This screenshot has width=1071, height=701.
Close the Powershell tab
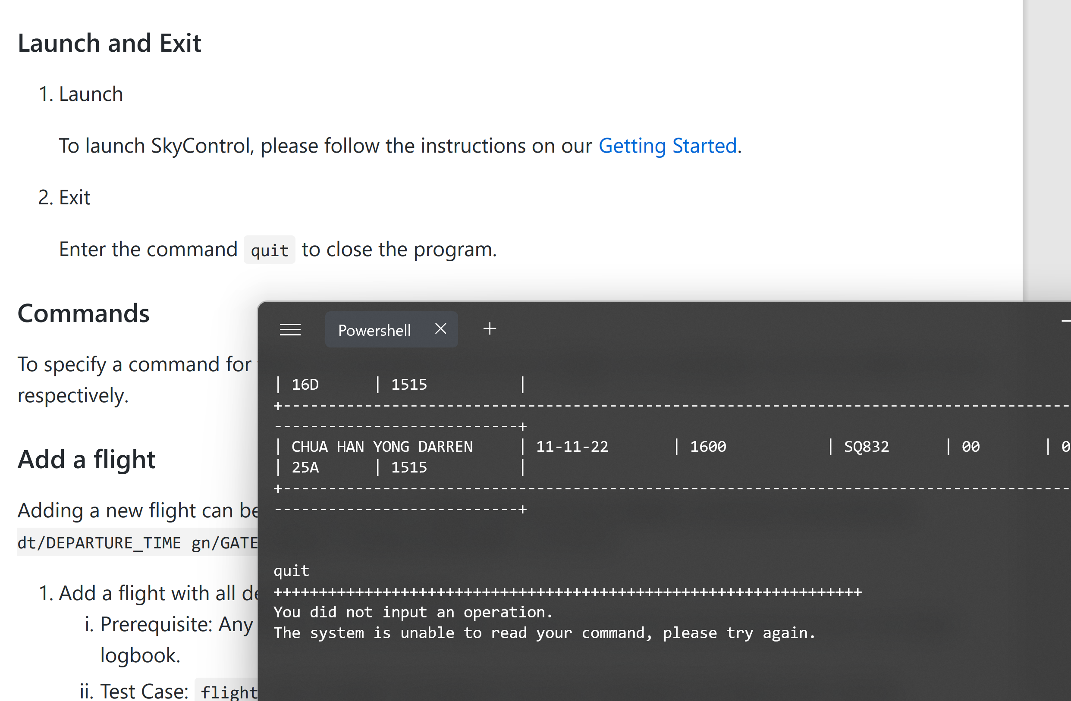(440, 329)
